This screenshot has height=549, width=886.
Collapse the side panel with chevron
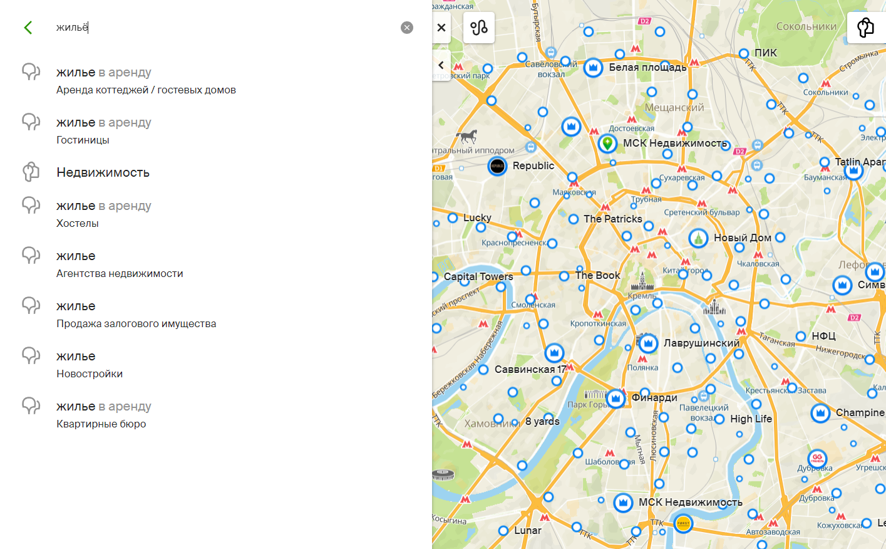click(x=441, y=65)
